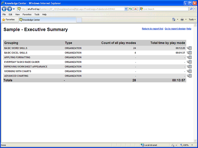Screen dimensions: 198x148
Task: Click the vertical scrollbar up arrow
Action: coord(195,25)
